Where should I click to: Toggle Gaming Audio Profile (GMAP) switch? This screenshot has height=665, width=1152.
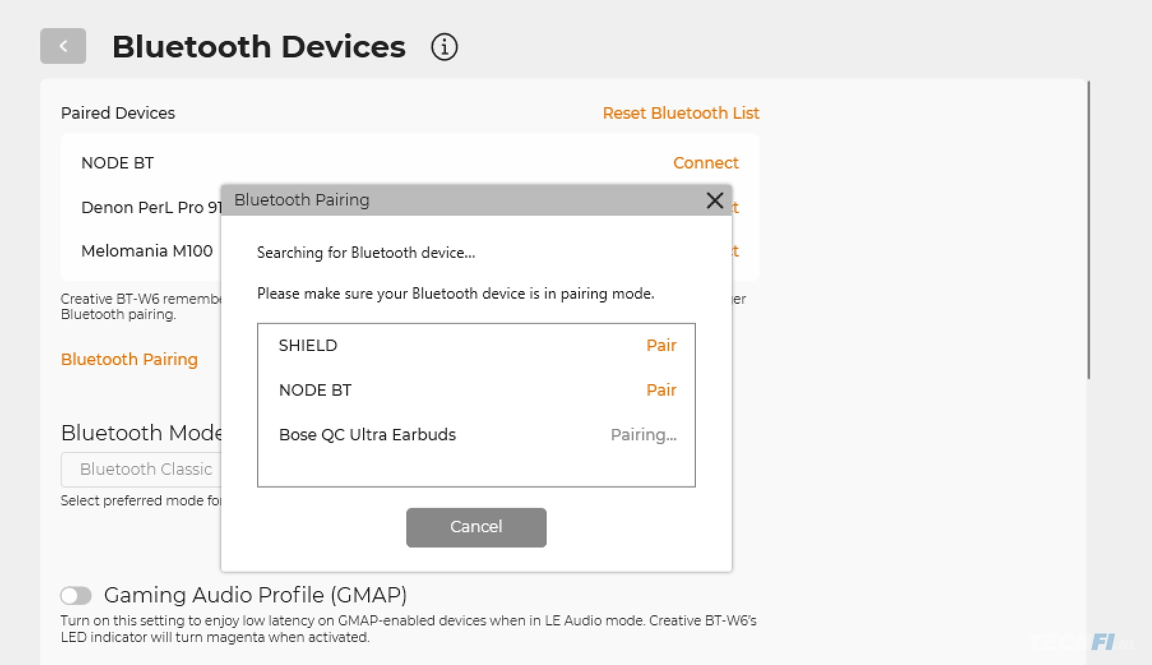pos(76,595)
